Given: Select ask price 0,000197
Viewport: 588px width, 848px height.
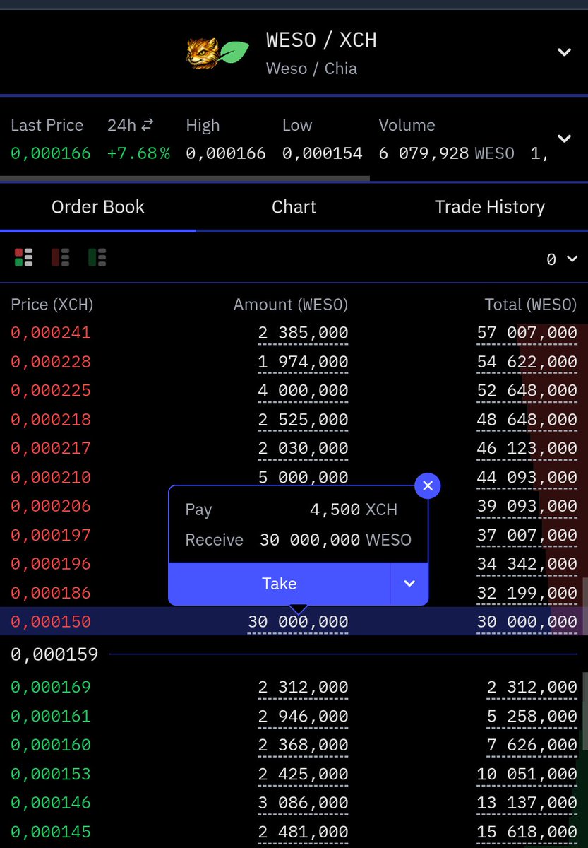Looking at the screenshot, I should [51, 536].
